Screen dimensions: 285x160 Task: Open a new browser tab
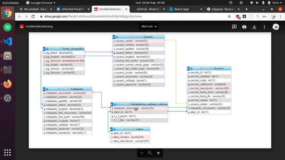pyautogui.click(x=246, y=9)
